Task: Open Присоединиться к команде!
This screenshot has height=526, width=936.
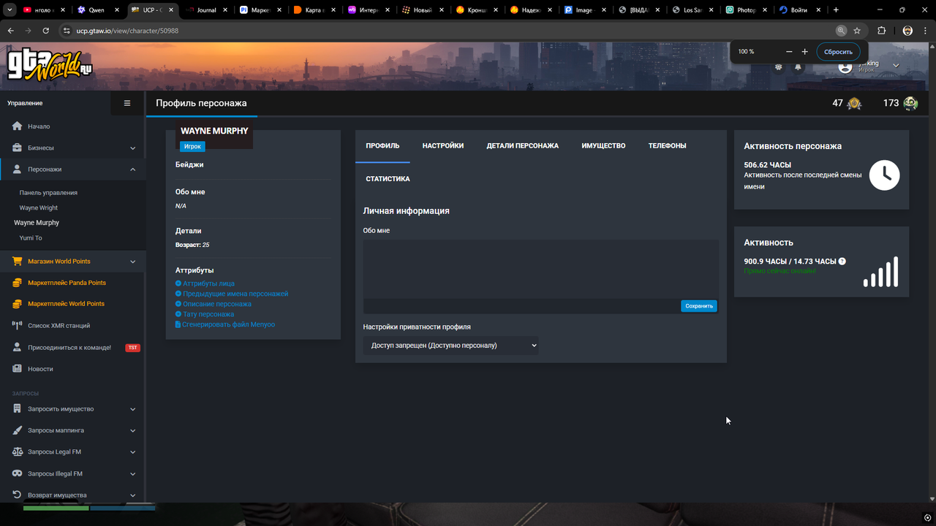Action: (x=69, y=348)
